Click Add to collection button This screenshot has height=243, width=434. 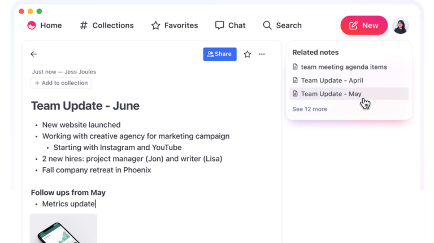point(61,83)
